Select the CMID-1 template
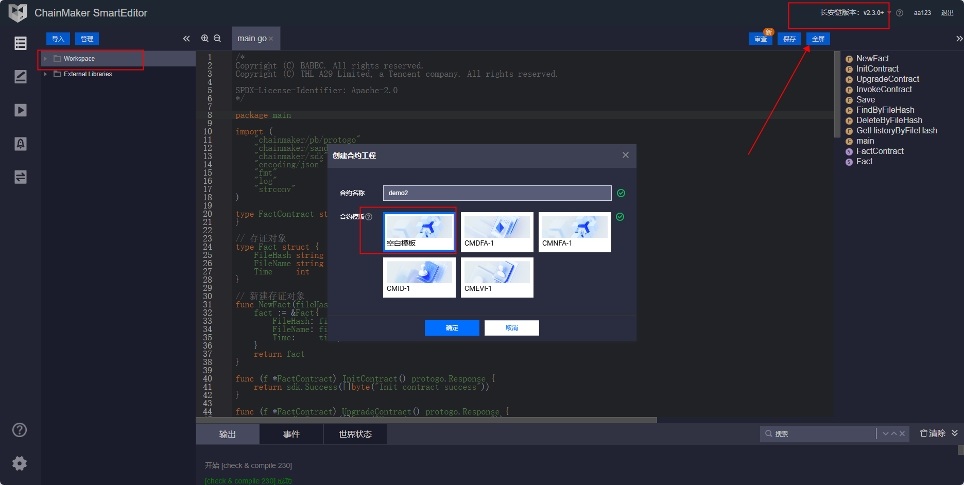This screenshot has width=964, height=485. 419,278
